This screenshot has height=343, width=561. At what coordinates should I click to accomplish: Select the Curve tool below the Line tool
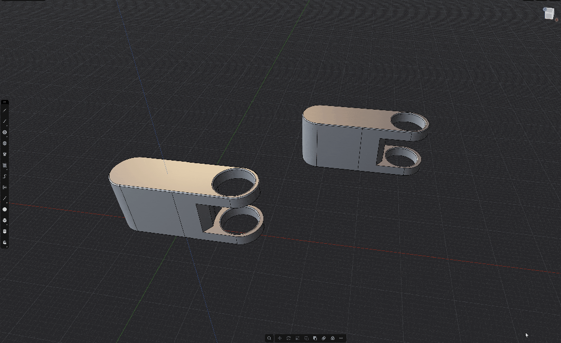click(5, 122)
